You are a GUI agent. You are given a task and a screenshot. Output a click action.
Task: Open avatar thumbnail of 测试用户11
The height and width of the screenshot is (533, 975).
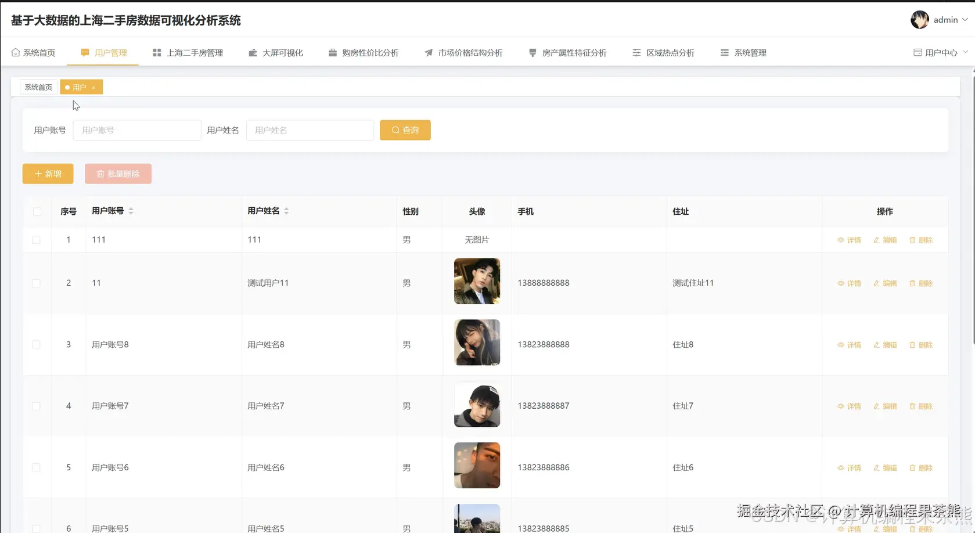tap(477, 282)
